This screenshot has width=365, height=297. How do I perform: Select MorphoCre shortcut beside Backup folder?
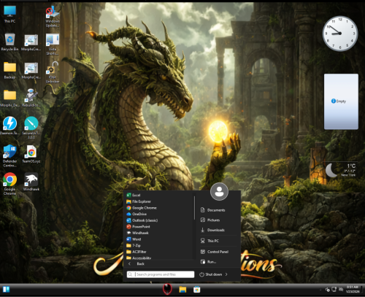coord(31,70)
